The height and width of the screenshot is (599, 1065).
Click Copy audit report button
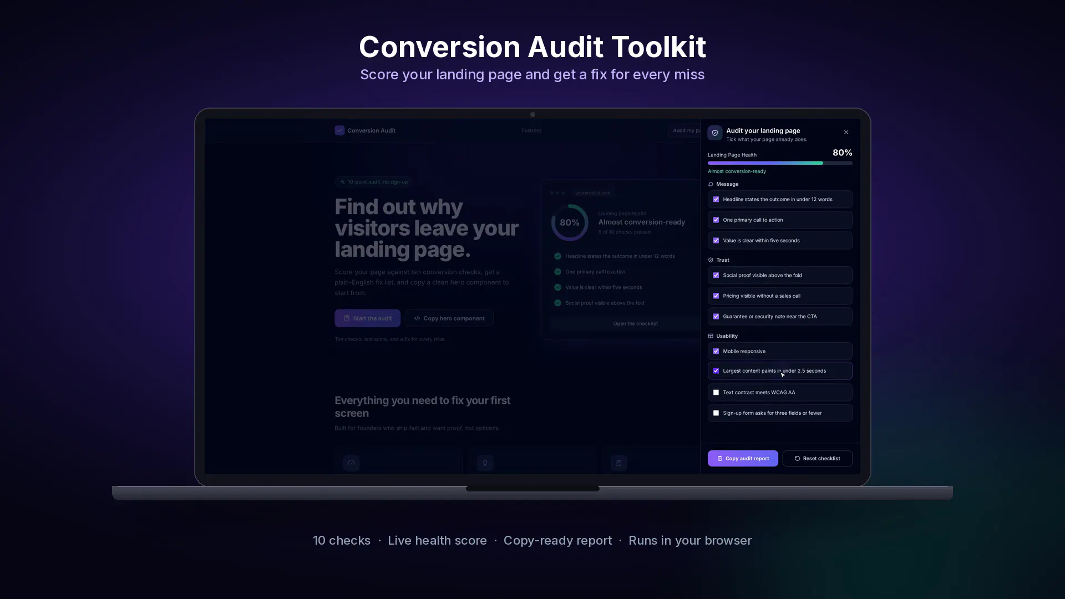(x=743, y=459)
